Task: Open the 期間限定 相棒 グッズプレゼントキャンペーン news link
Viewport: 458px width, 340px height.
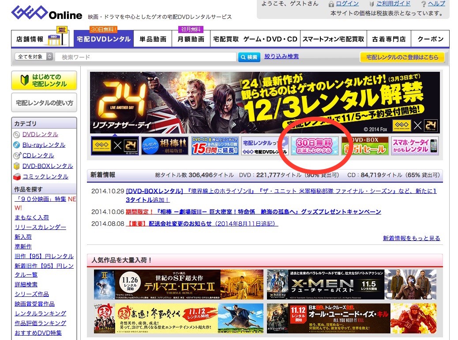Action: coord(253,211)
